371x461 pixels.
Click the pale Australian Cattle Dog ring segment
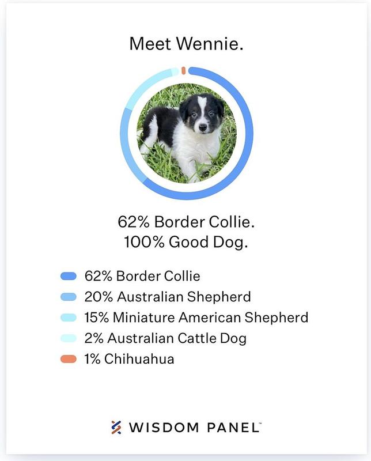pyautogui.click(x=175, y=71)
